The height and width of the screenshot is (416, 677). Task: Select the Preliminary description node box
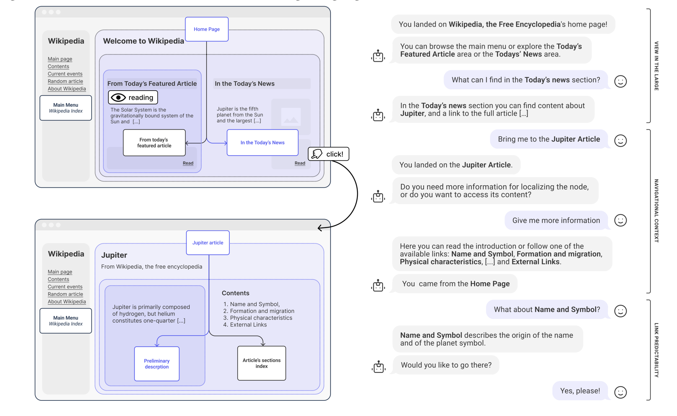157,364
